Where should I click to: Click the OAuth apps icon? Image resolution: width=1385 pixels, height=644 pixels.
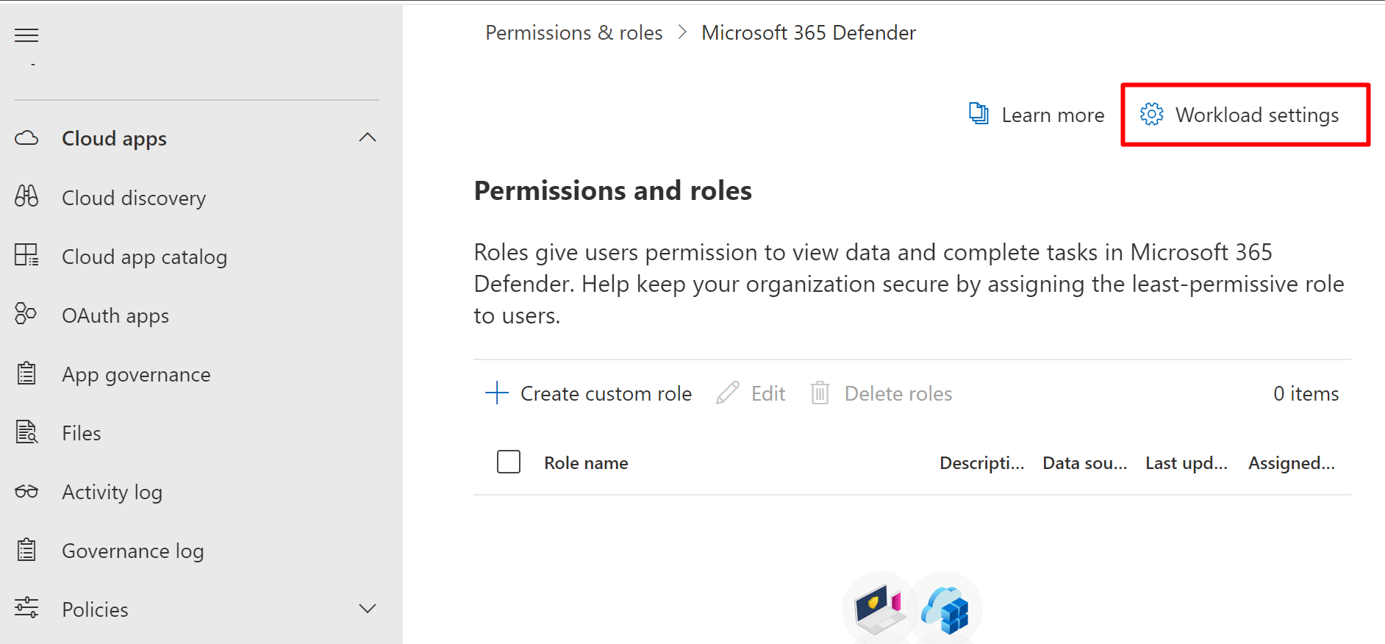(26, 314)
